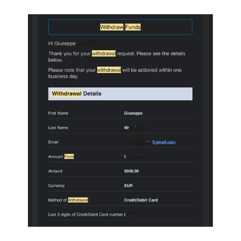Click the Currency row label

(56, 186)
